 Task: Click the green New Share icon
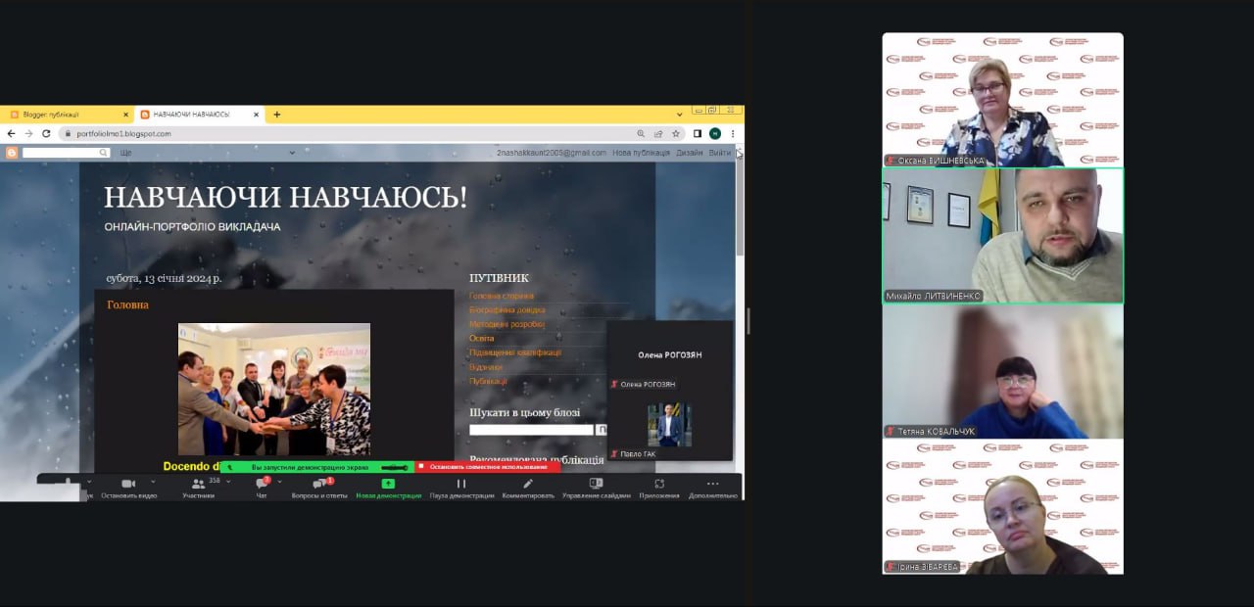(x=388, y=484)
